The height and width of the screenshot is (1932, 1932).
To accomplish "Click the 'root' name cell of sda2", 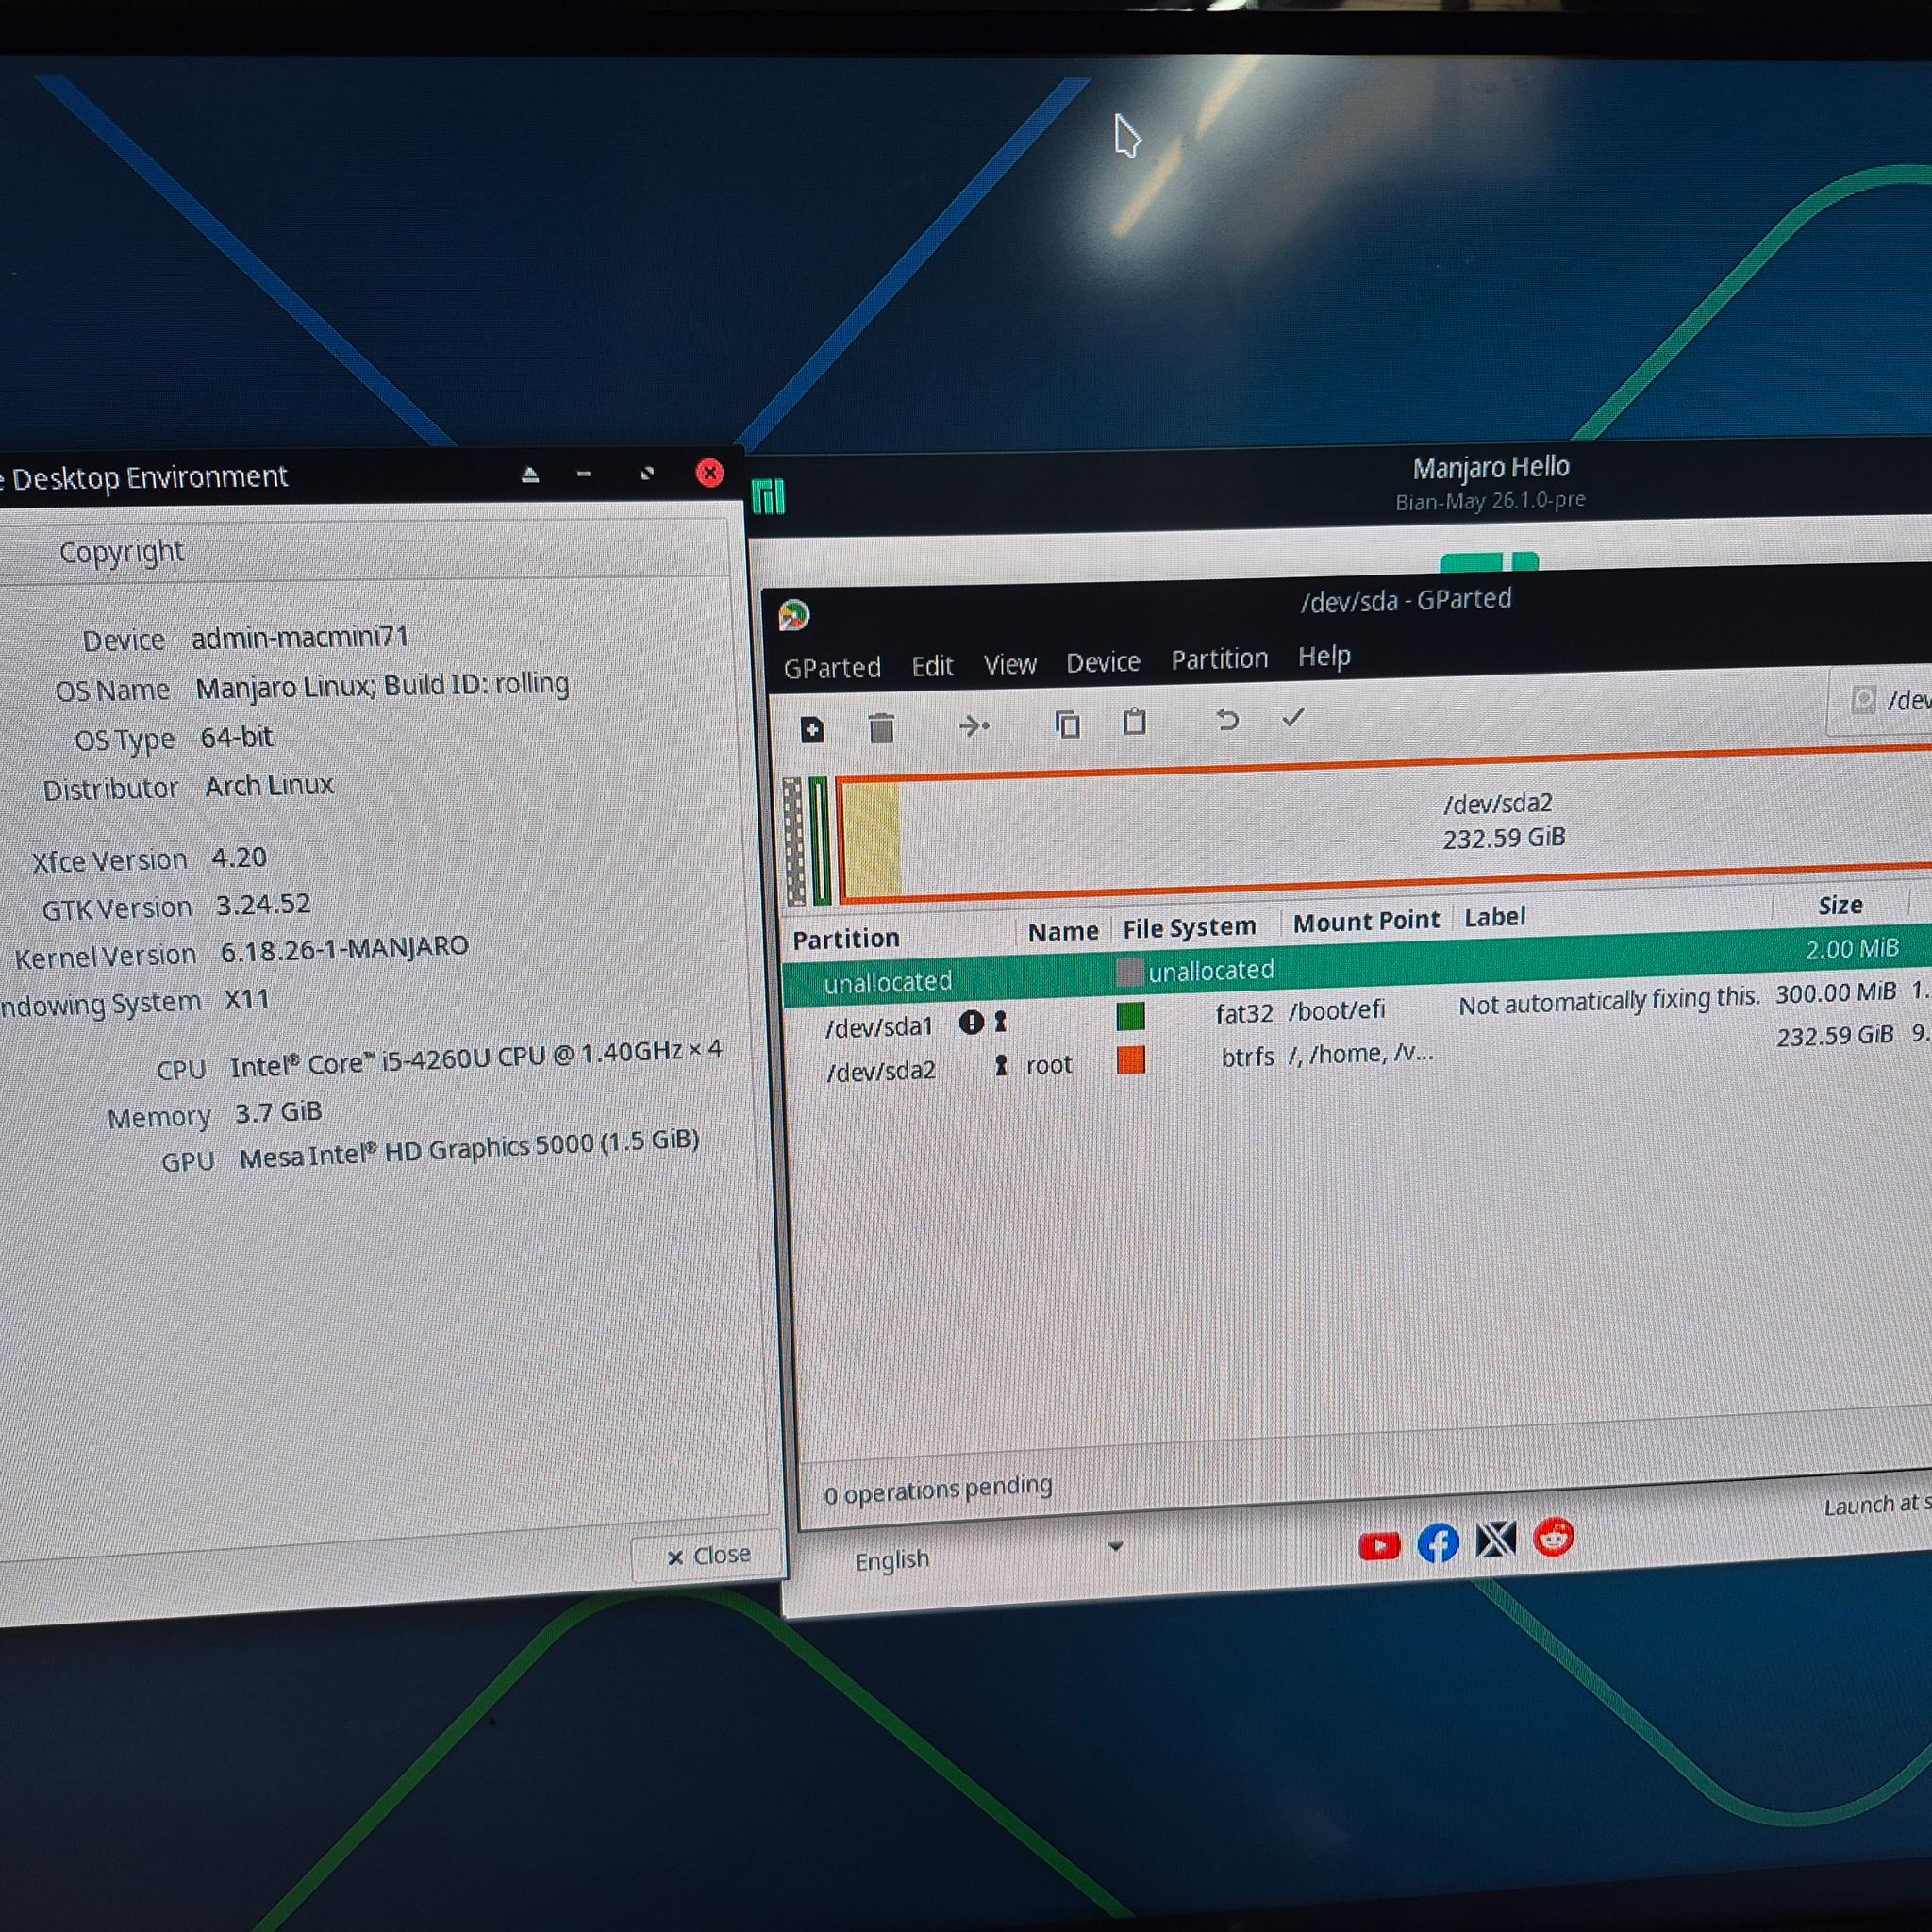I will [1048, 1065].
